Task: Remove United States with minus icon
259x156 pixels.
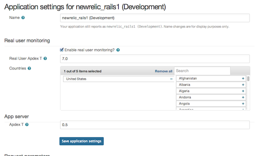Action: 171,79
